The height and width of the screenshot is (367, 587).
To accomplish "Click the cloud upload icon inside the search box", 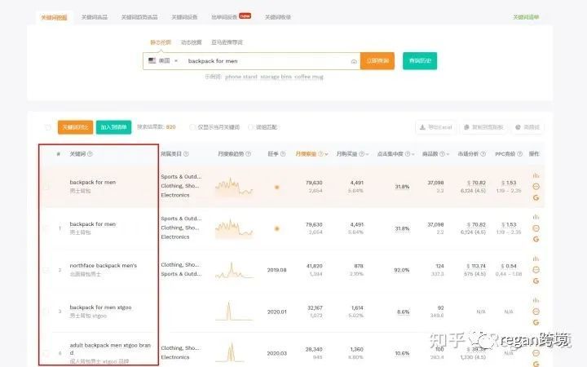I will tap(354, 61).
